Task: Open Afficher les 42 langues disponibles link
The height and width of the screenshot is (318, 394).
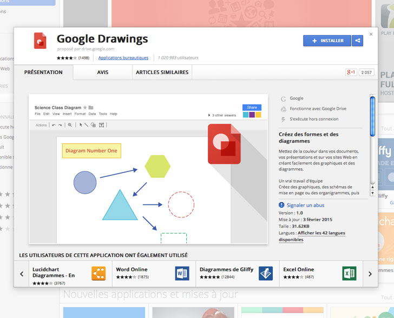Action: coord(312,236)
